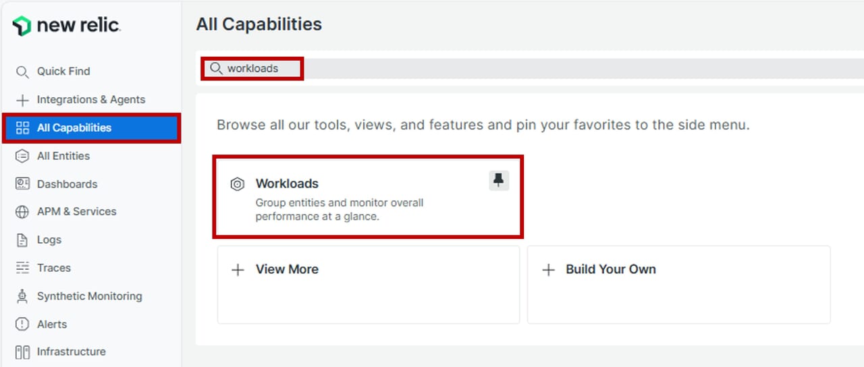Click the Integrations & Agents plus icon

pos(22,100)
